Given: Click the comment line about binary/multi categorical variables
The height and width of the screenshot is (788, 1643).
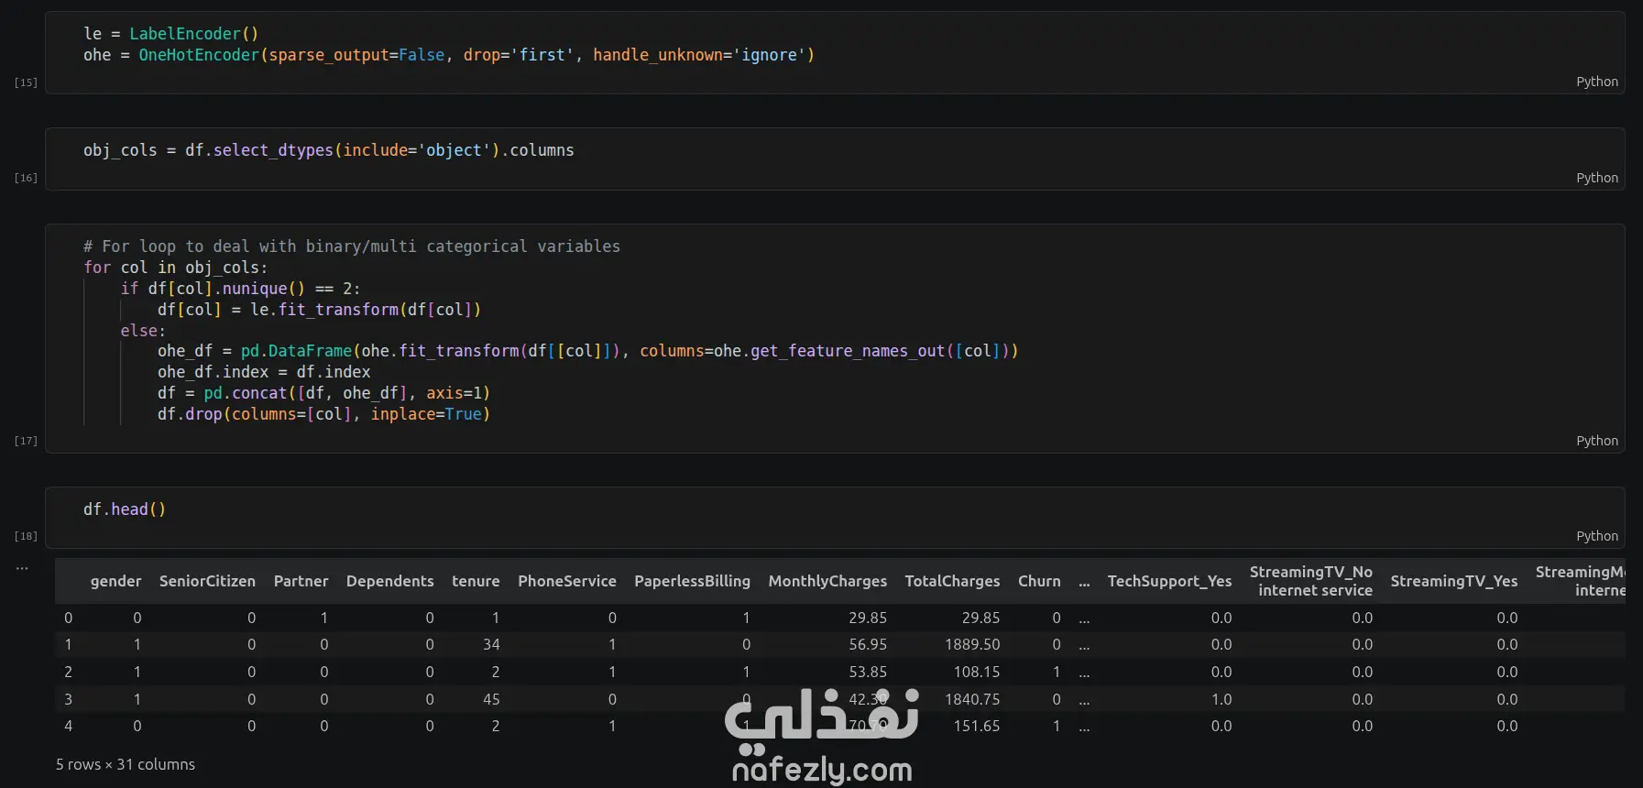Looking at the screenshot, I should coord(352,246).
